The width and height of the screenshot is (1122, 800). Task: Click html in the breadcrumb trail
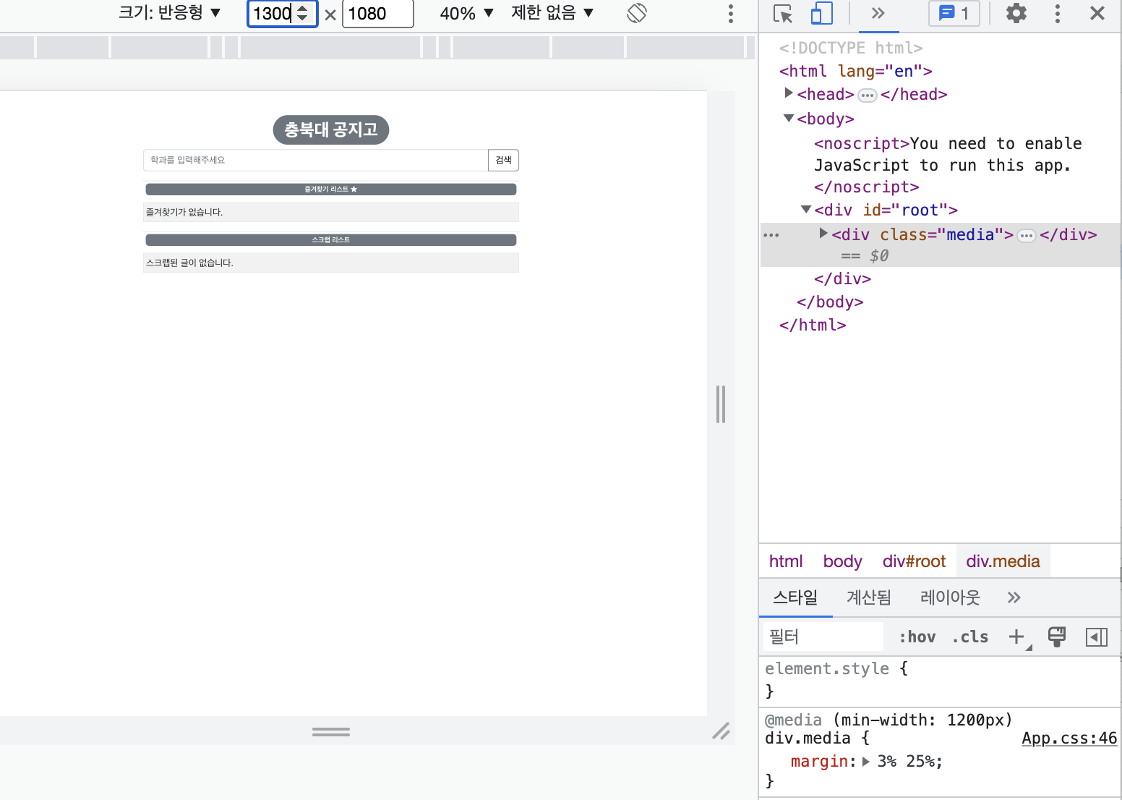pos(786,561)
